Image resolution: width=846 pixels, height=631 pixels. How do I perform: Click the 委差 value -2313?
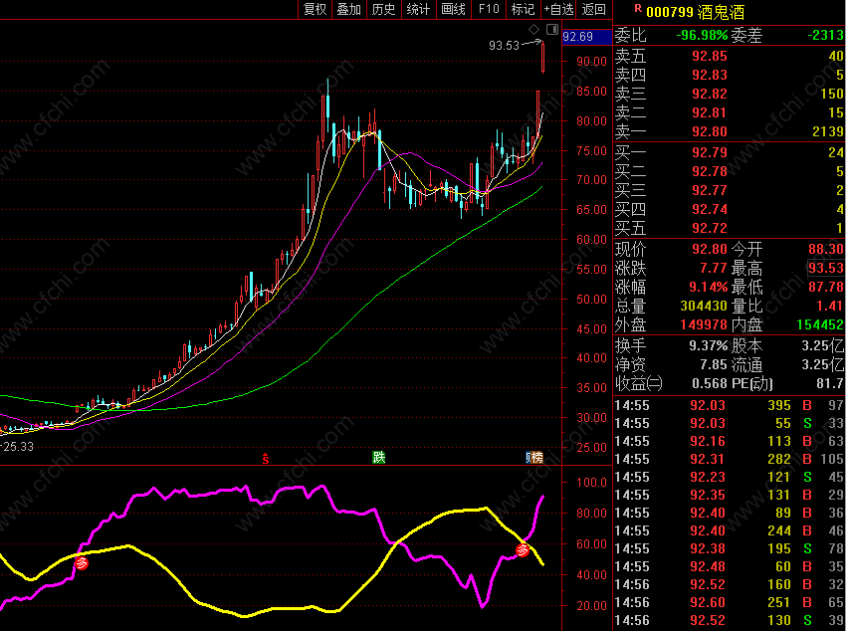click(x=825, y=35)
